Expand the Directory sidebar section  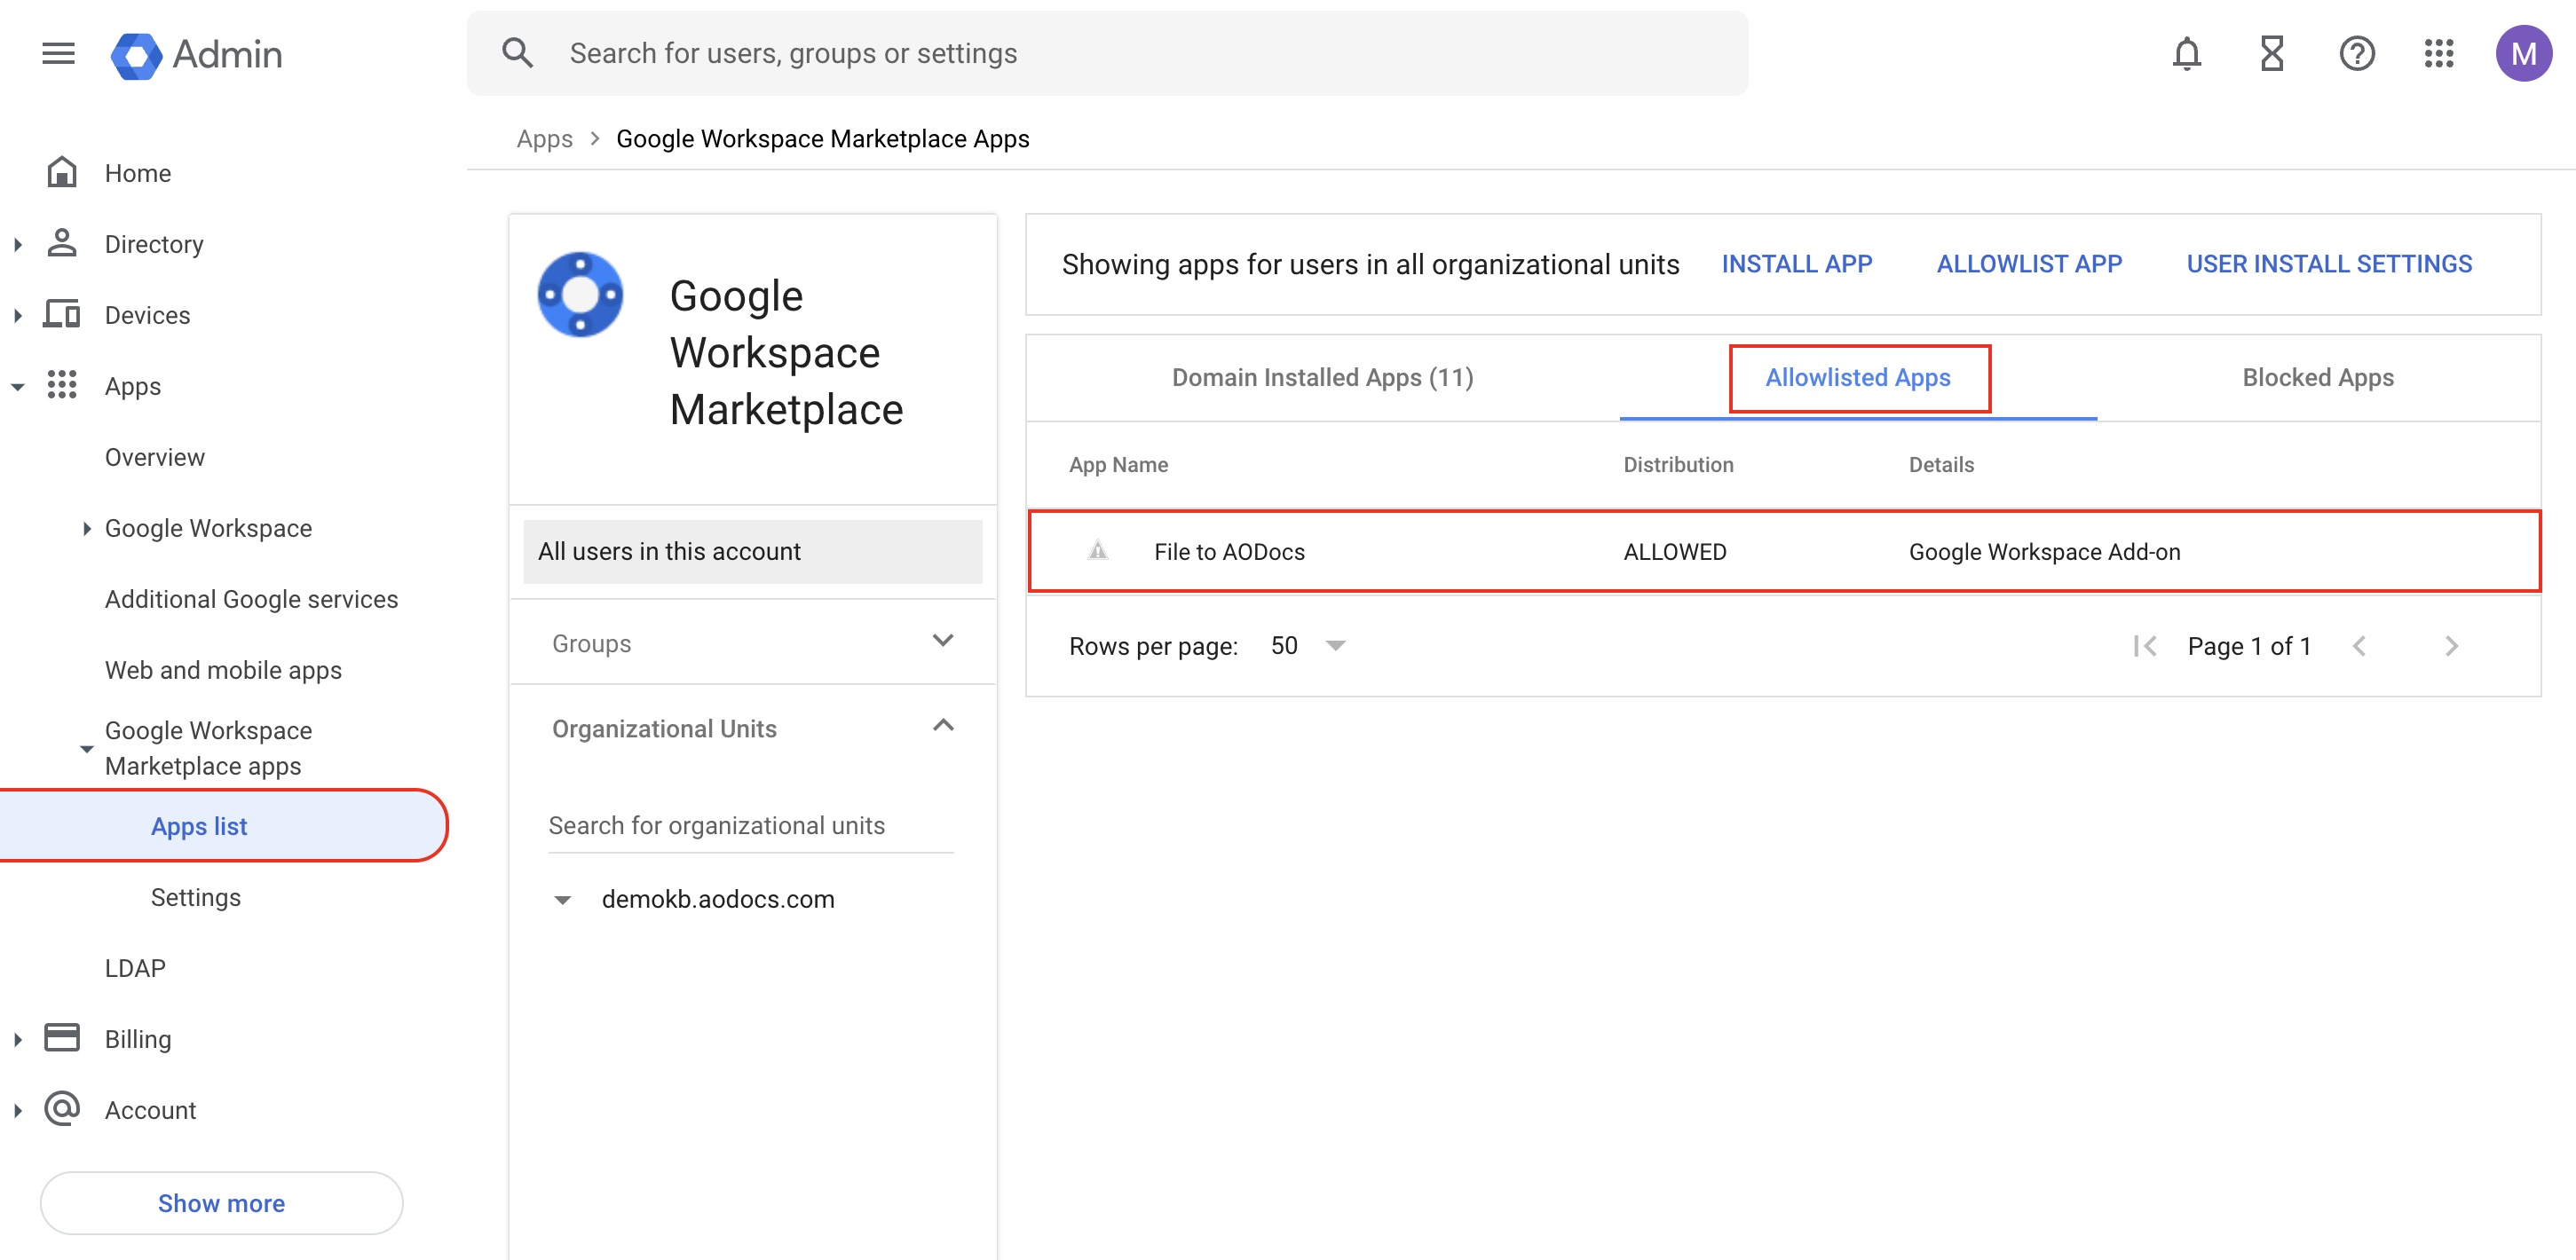click(x=17, y=243)
